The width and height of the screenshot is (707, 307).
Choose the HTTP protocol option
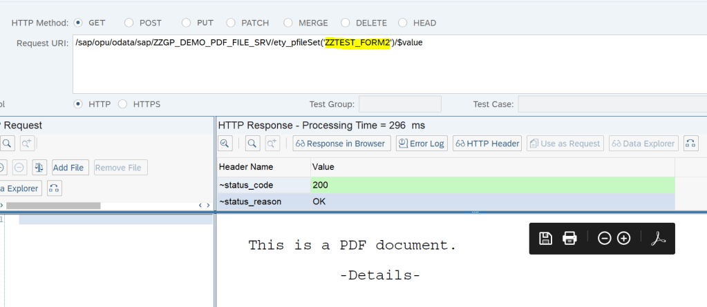[x=79, y=104]
